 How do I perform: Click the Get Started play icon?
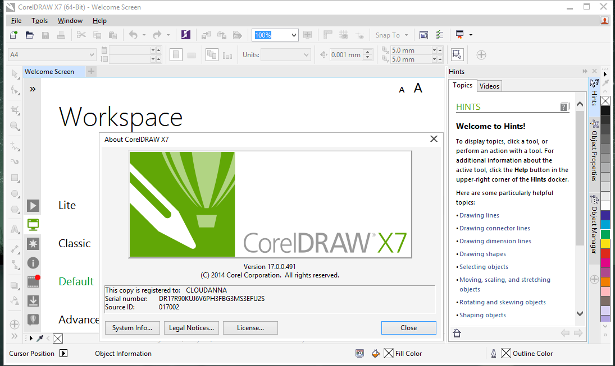point(33,206)
